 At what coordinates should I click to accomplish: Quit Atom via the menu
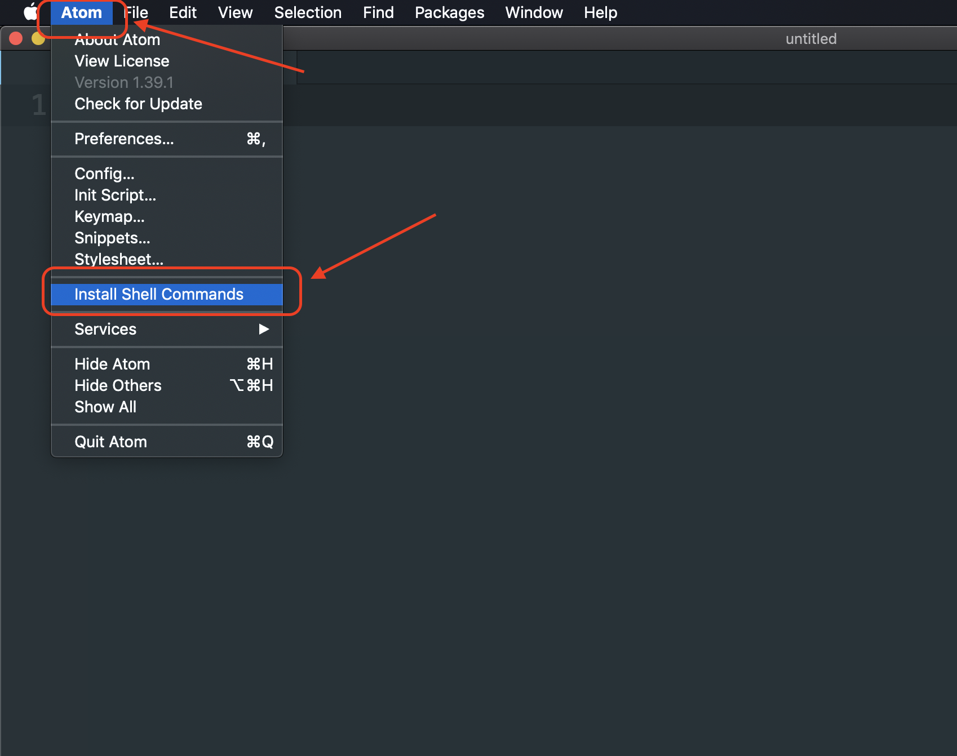coord(110,442)
